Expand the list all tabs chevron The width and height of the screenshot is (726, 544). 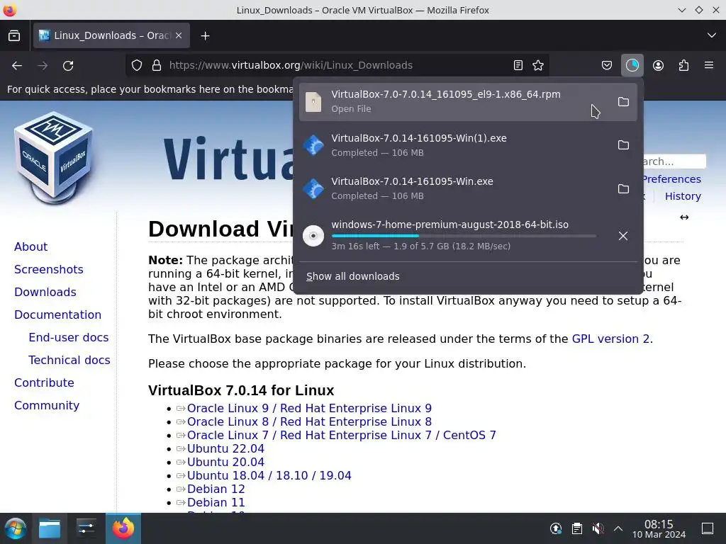[712, 35]
